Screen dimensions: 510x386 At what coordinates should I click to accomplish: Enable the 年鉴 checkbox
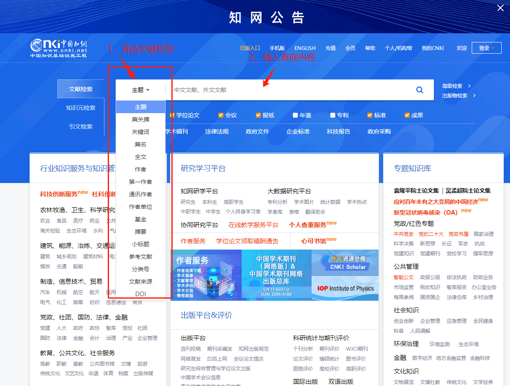295,115
